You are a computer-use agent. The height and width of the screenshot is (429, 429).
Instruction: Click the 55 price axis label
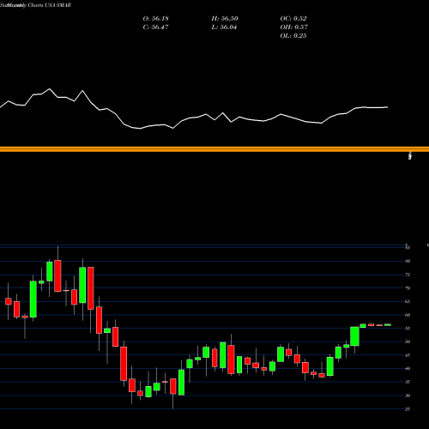click(x=408, y=329)
